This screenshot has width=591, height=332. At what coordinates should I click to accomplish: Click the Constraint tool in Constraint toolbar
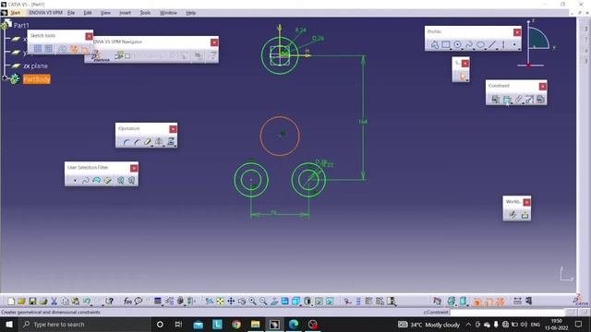click(x=507, y=100)
